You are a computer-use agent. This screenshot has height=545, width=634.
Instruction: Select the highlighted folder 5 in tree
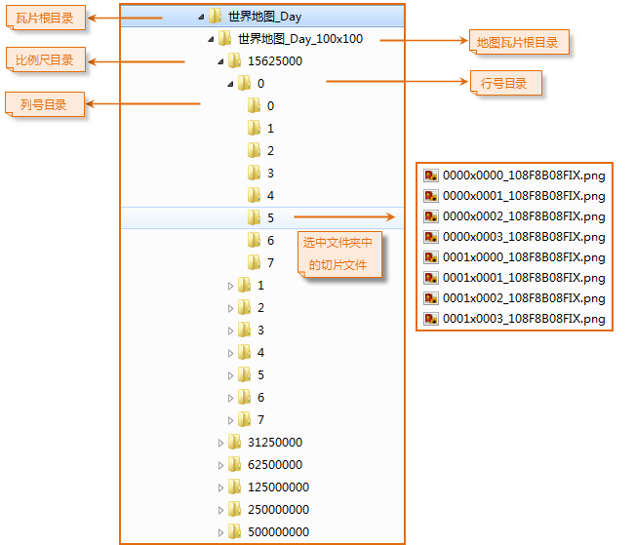(x=269, y=218)
